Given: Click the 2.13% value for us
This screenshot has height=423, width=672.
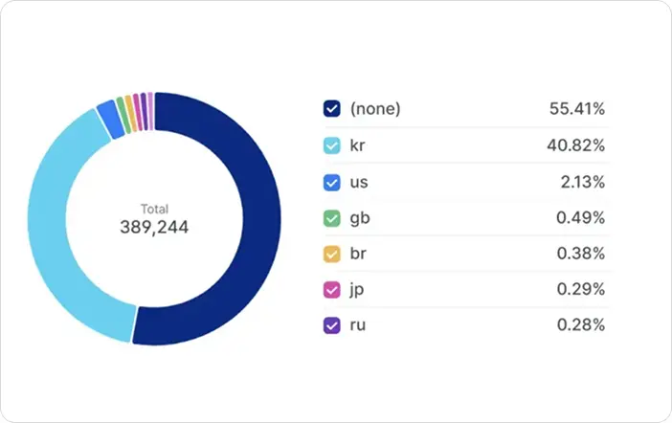Looking at the screenshot, I should pos(583,182).
